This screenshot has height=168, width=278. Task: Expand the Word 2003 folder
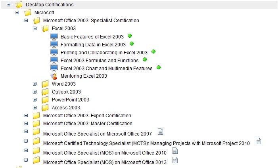coord(35,84)
